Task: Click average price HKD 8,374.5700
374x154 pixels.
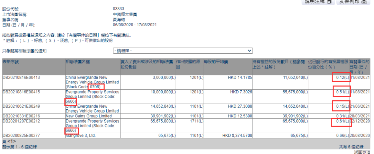Action: 237,136
